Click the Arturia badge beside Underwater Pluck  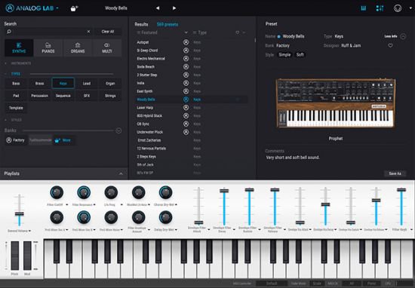point(186,132)
